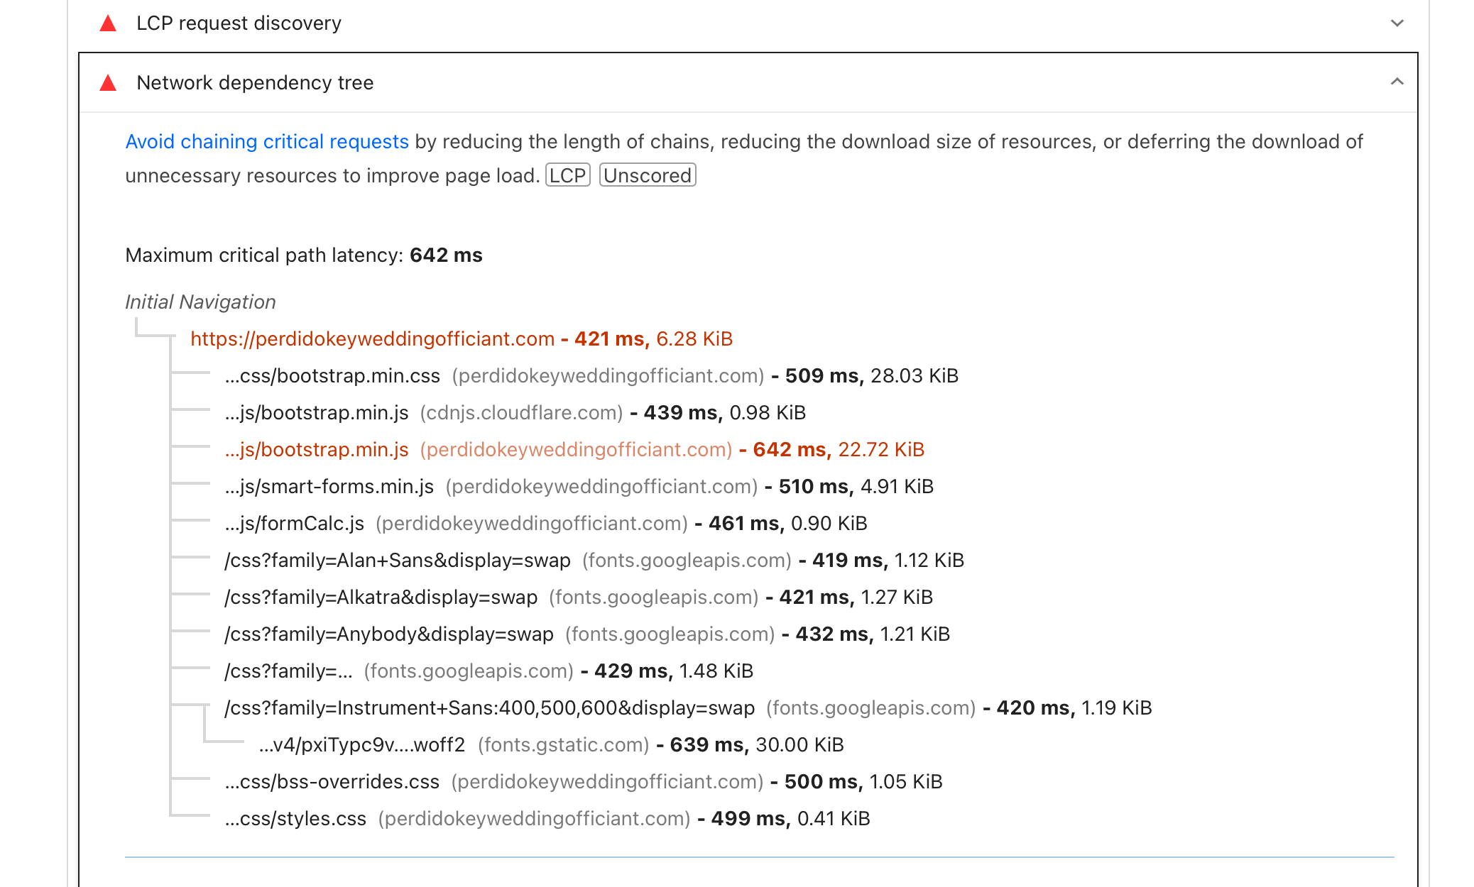Image resolution: width=1474 pixels, height=887 pixels.
Task: Collapse the Network dependency tree chevron
Action: (x=1397, y=82)
